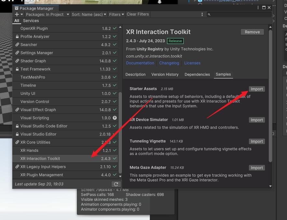Open the plus button dropdown arrow
The width and height of the screenshot is (287, 220).
click(x=22, y=14)
